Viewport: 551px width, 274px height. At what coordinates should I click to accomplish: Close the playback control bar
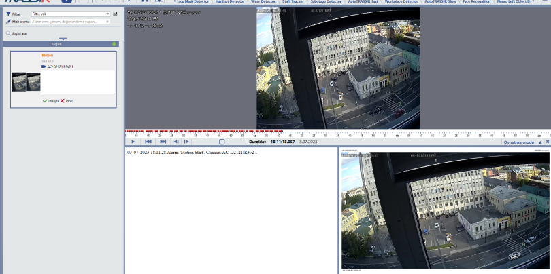coord(548,142)
